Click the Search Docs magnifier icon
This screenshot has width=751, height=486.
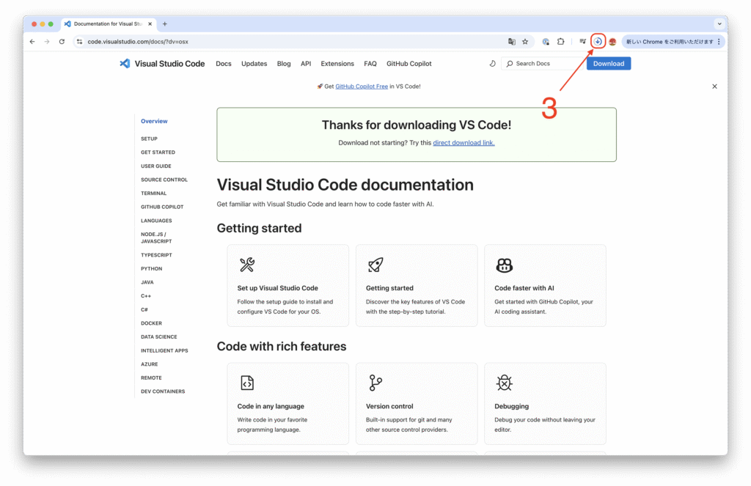(510, 64)
